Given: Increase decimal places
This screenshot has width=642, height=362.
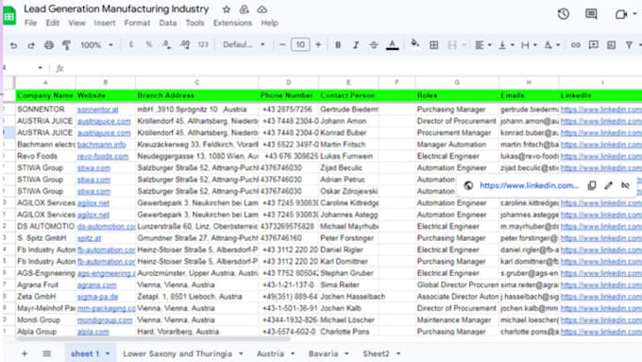Looking at the screenshot, I should [185, 44].
